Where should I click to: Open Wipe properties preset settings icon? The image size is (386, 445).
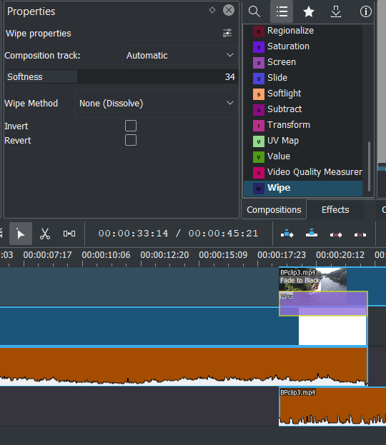[x=227, y=33]
